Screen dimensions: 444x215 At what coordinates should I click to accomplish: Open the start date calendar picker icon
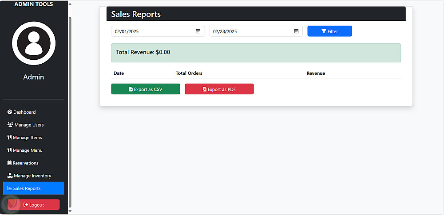click(x=198, y=31)
